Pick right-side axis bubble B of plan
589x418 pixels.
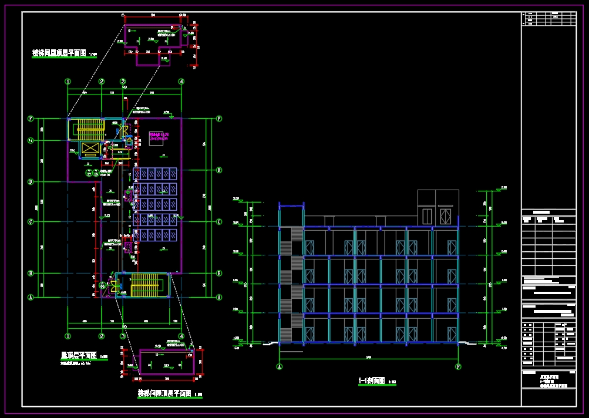pos(220,274)
